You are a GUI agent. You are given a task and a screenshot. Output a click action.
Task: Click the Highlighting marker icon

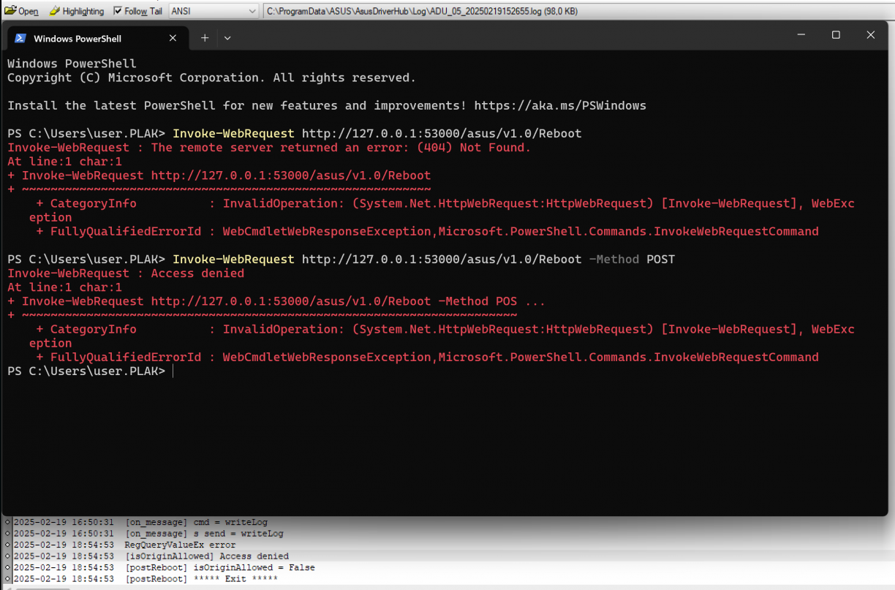point(55,11)
